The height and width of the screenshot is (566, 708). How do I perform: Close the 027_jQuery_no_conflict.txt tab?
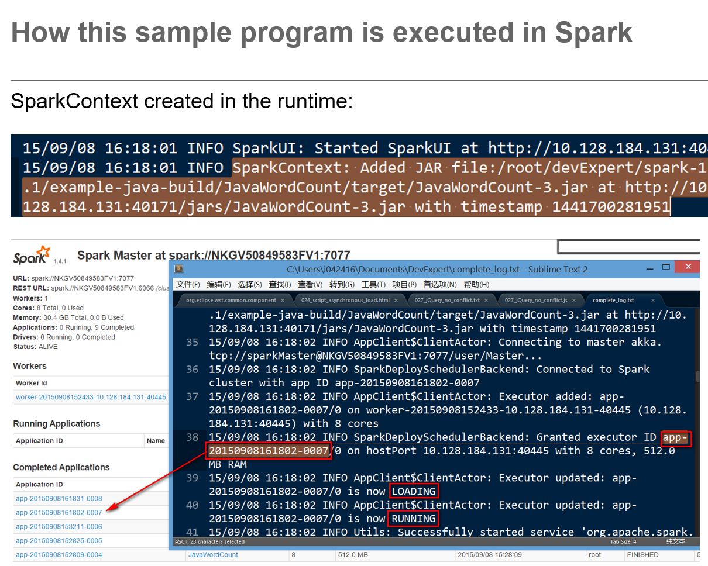point(486,300)
